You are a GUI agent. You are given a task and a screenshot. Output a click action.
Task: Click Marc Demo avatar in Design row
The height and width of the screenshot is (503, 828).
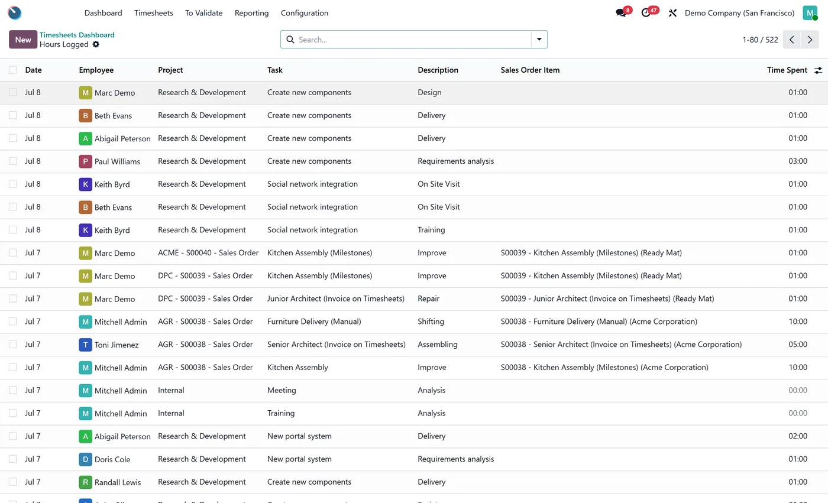tap(85, 93)
